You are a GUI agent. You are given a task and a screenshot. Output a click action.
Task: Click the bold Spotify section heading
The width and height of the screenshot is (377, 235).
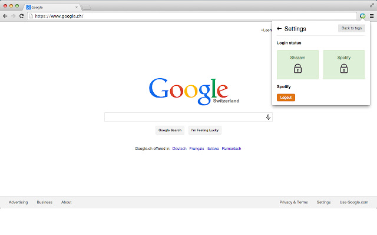[284, 87]
